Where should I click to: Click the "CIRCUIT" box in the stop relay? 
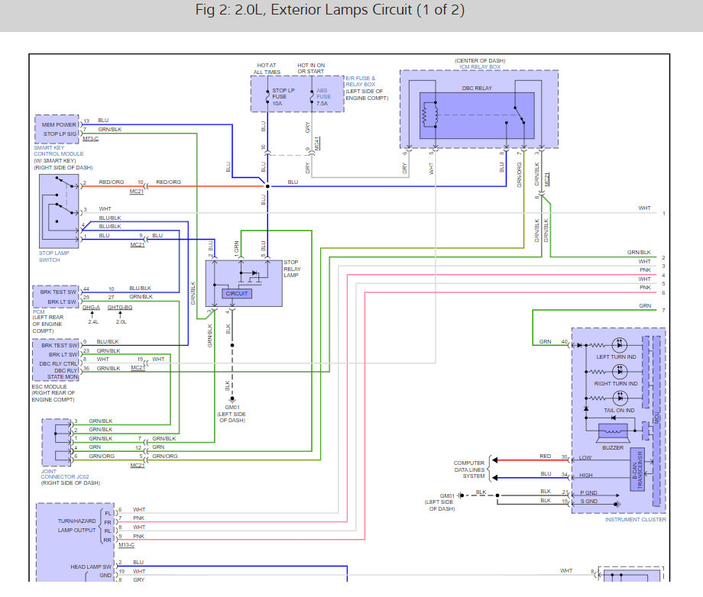(x=237, y=294)
